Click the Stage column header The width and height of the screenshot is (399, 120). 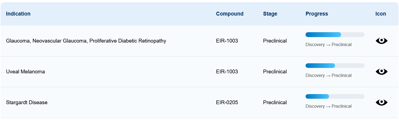[x=270, y=14]
